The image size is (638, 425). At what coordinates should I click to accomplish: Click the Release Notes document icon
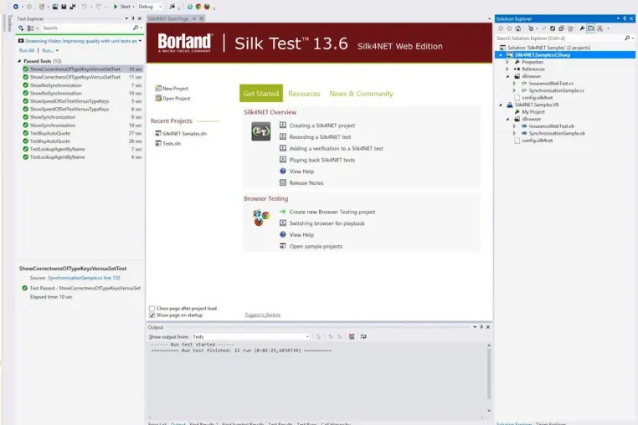click(283, 182)
